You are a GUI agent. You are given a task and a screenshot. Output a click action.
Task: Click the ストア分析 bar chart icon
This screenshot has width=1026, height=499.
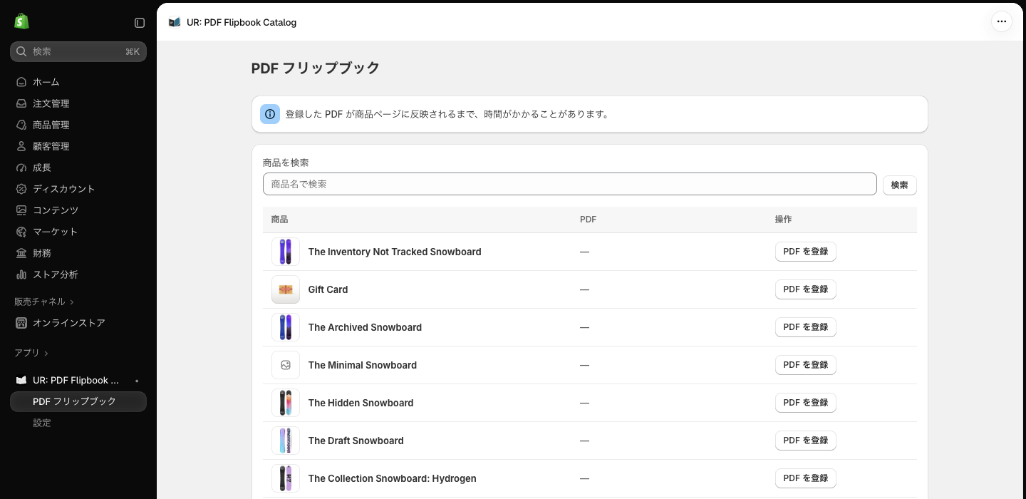(x=21, y=274)
